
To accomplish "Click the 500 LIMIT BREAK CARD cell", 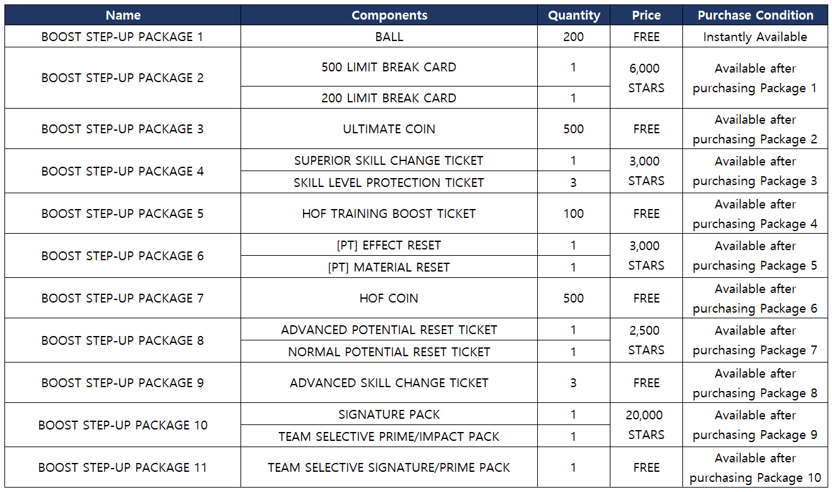I will [389, 67].
